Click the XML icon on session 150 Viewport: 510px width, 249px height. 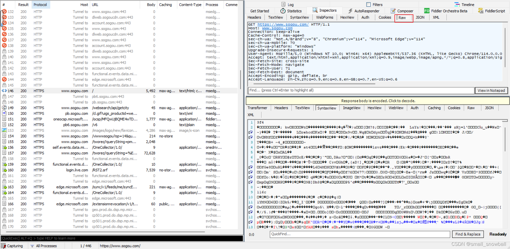tap(4, 113)
